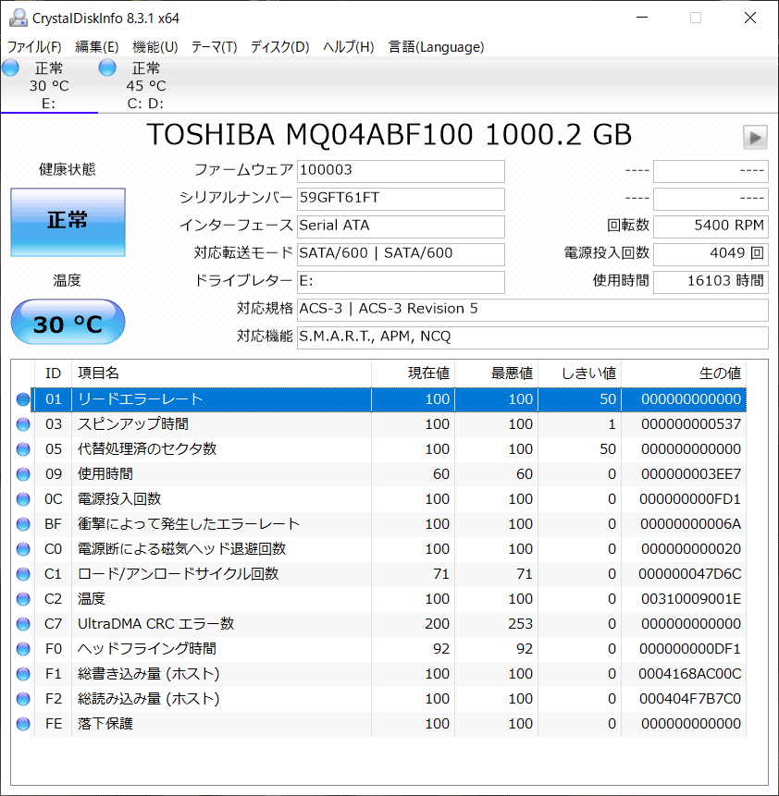Click the status orb for 総書き込み量 (ホスト) row
This screenshot has height=796, width=779.
tap(23, 674)
